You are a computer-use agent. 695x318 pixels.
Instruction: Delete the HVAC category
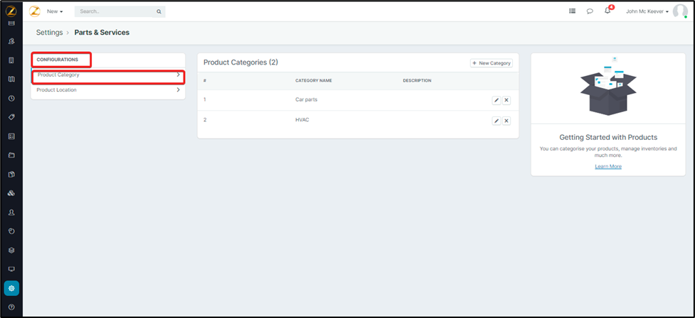506,121
